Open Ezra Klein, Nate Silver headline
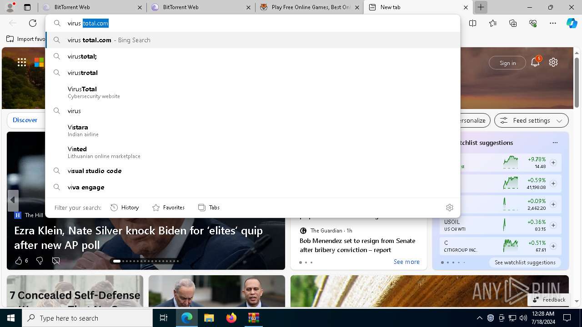 click(x=138, y=238)
